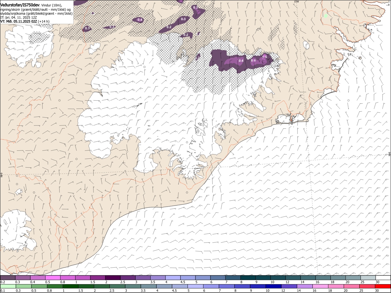Click the '15W' longitude label at top

296,2
